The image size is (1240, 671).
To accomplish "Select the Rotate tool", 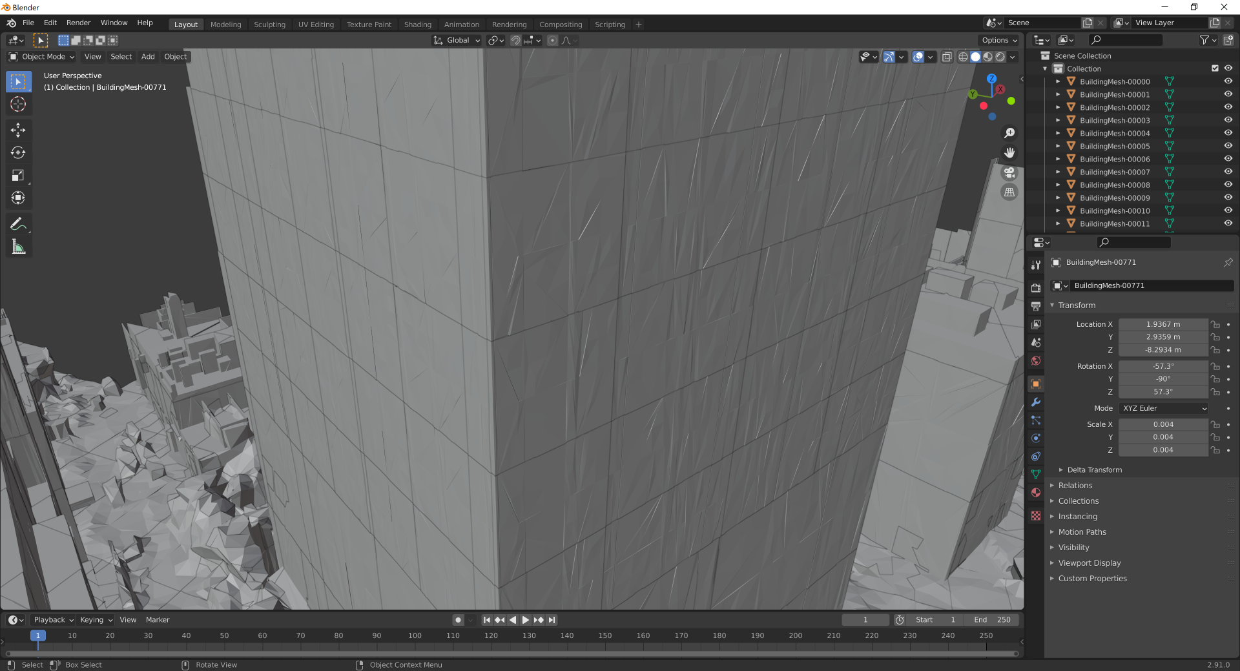I will coord(19,153).
